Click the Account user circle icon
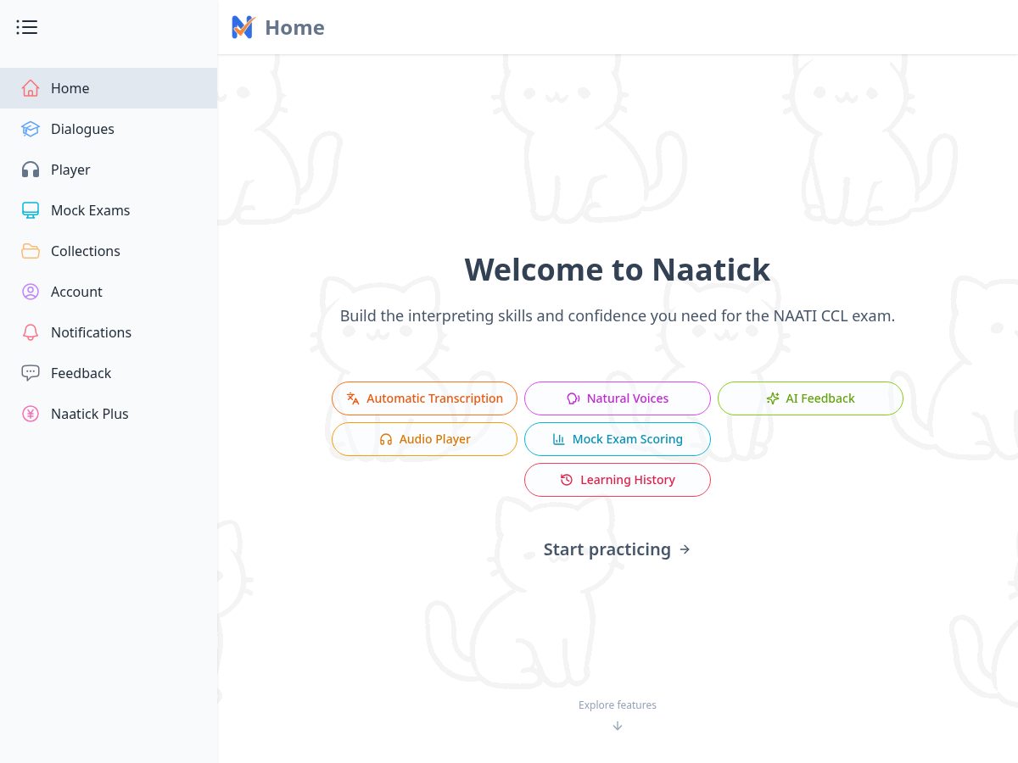The width and height of the screenshot is (1018, 763). click(31, 292)
